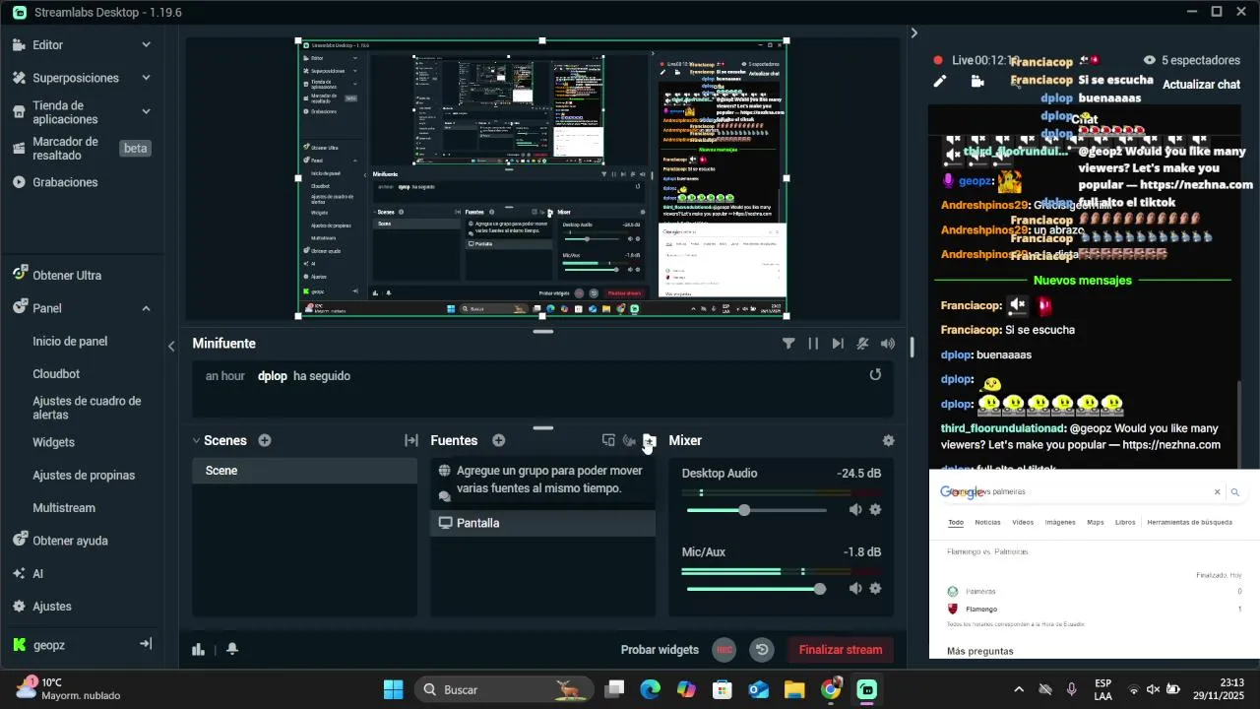This screenshot has height=709, width=1260.
Task: Open Obtener ayuda in sidebar
Action: (70, 541)
